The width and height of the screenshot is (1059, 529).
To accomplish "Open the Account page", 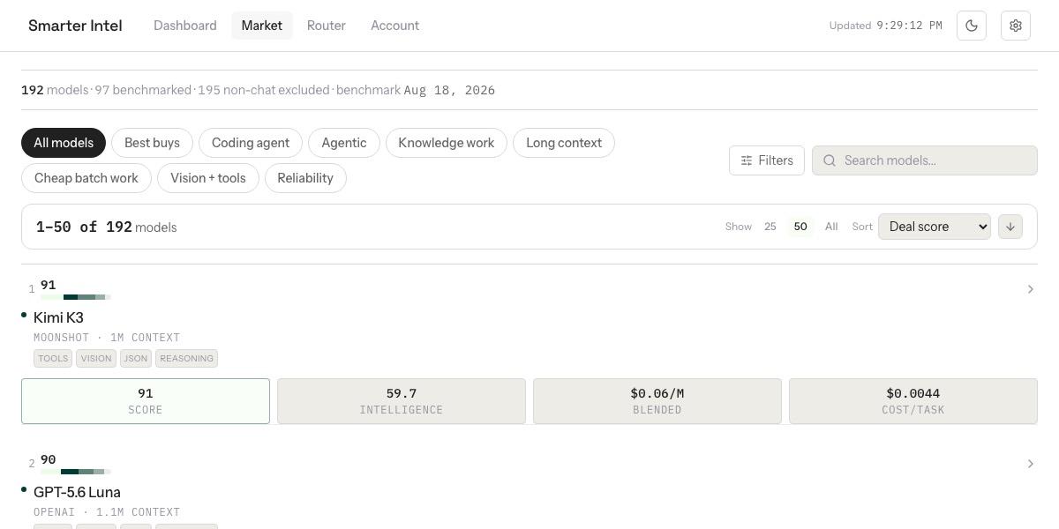I will coord(394,26).
